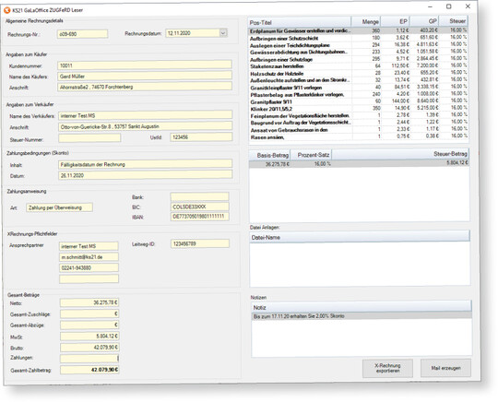Viewport: 498px width, 402px height.
Task: Click the contact email field m.schmitt@ks21.de
Action: (89, 257)
